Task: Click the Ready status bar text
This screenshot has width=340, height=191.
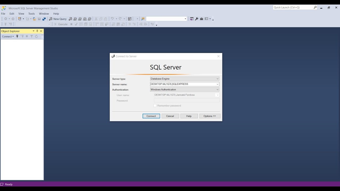Action: [9, 184]
